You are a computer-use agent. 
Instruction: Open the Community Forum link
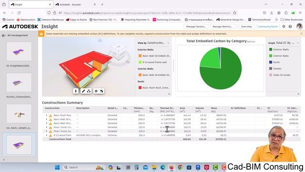268,27
